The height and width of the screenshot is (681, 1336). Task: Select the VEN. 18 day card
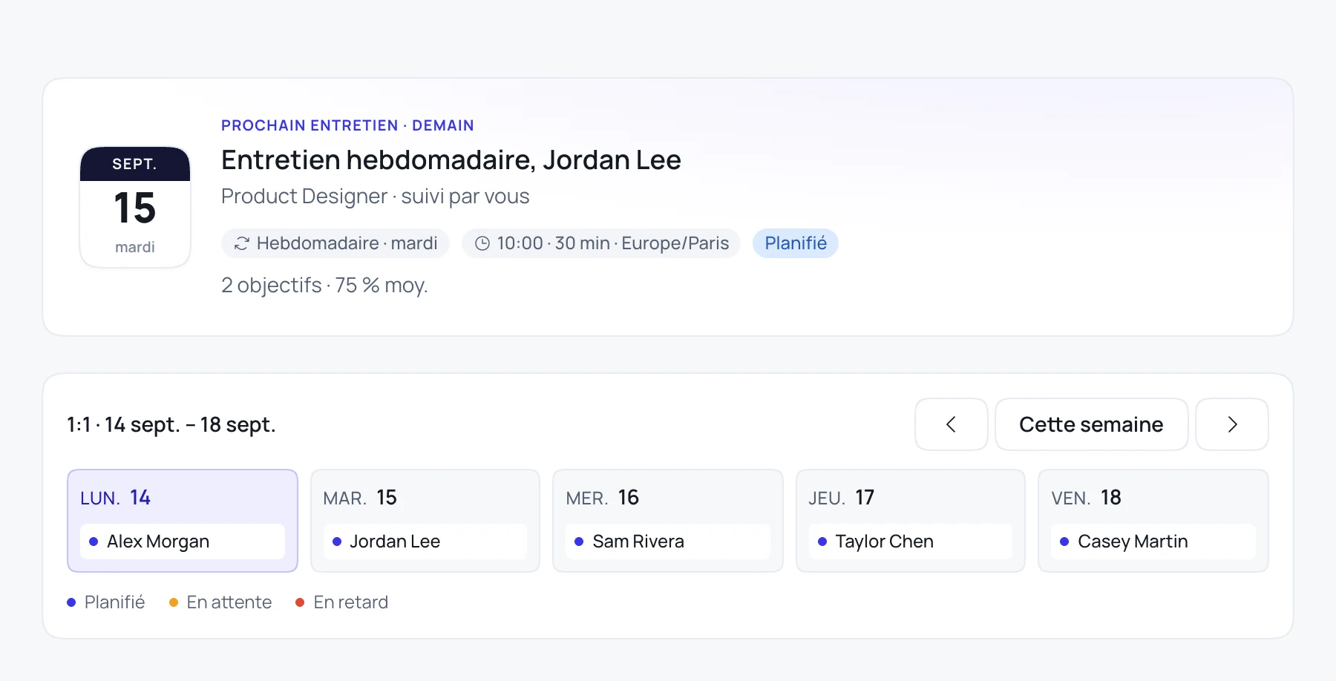coord(1153,520)
